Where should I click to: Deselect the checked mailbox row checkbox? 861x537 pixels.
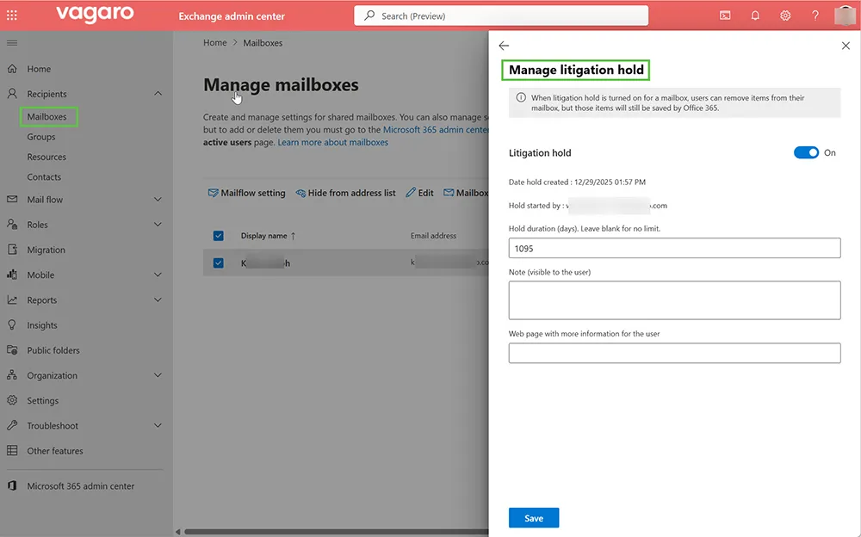tap(218, 262)
